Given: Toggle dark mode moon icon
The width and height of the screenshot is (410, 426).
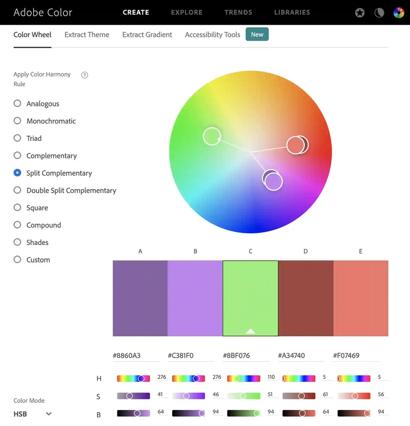Looking at the screenshot, I should (x=379, y=12).
